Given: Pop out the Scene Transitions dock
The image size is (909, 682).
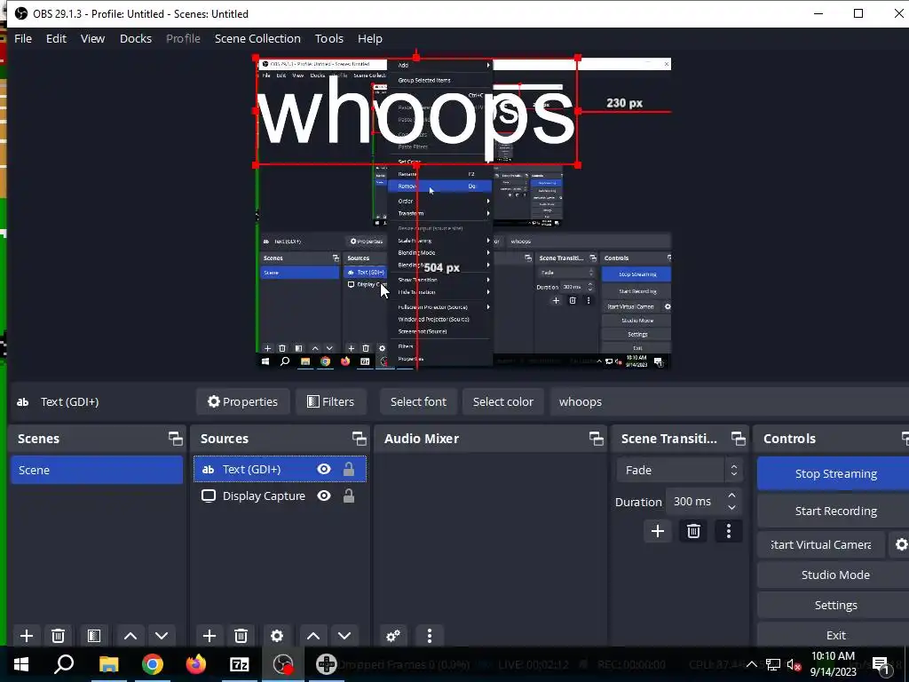Looking at the screenshot, I should (x=739, y=439).
